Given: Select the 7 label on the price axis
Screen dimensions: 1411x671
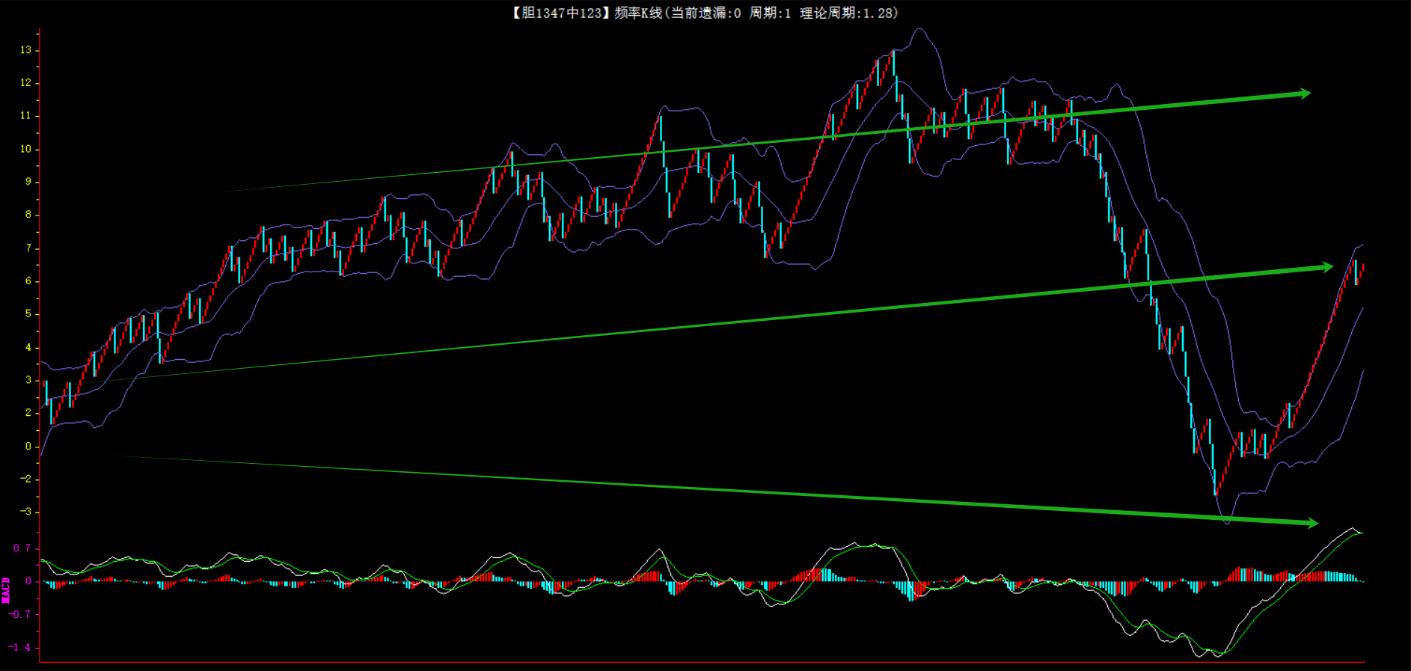Looking at the screenshot, I should (x=28, y=248).
